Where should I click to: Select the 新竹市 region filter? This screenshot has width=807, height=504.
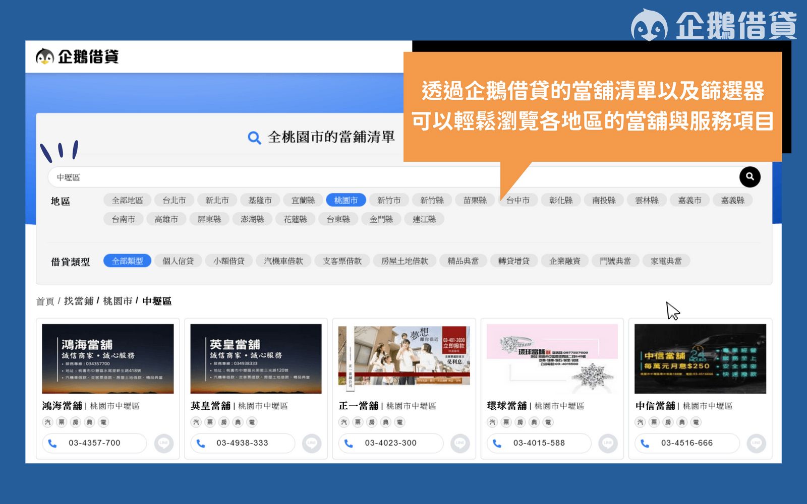point(389,200)
